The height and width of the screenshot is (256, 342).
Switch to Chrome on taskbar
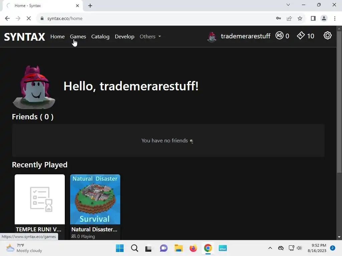tap(208, 248)
